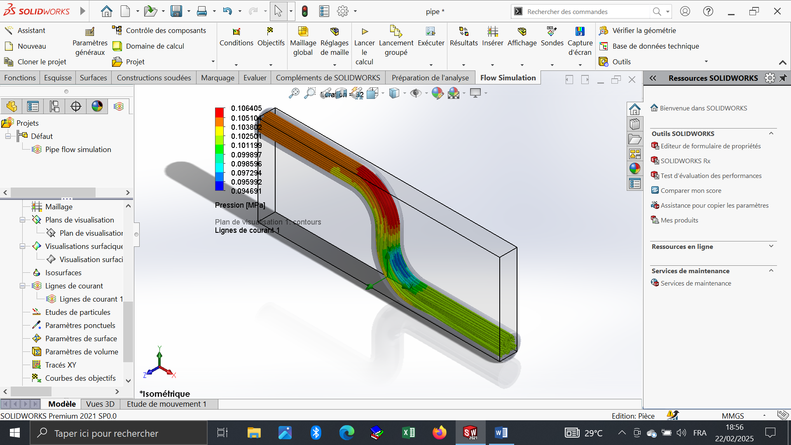
Task: Open the Vues 3D bottom tab
Action: tap(100, 404)
